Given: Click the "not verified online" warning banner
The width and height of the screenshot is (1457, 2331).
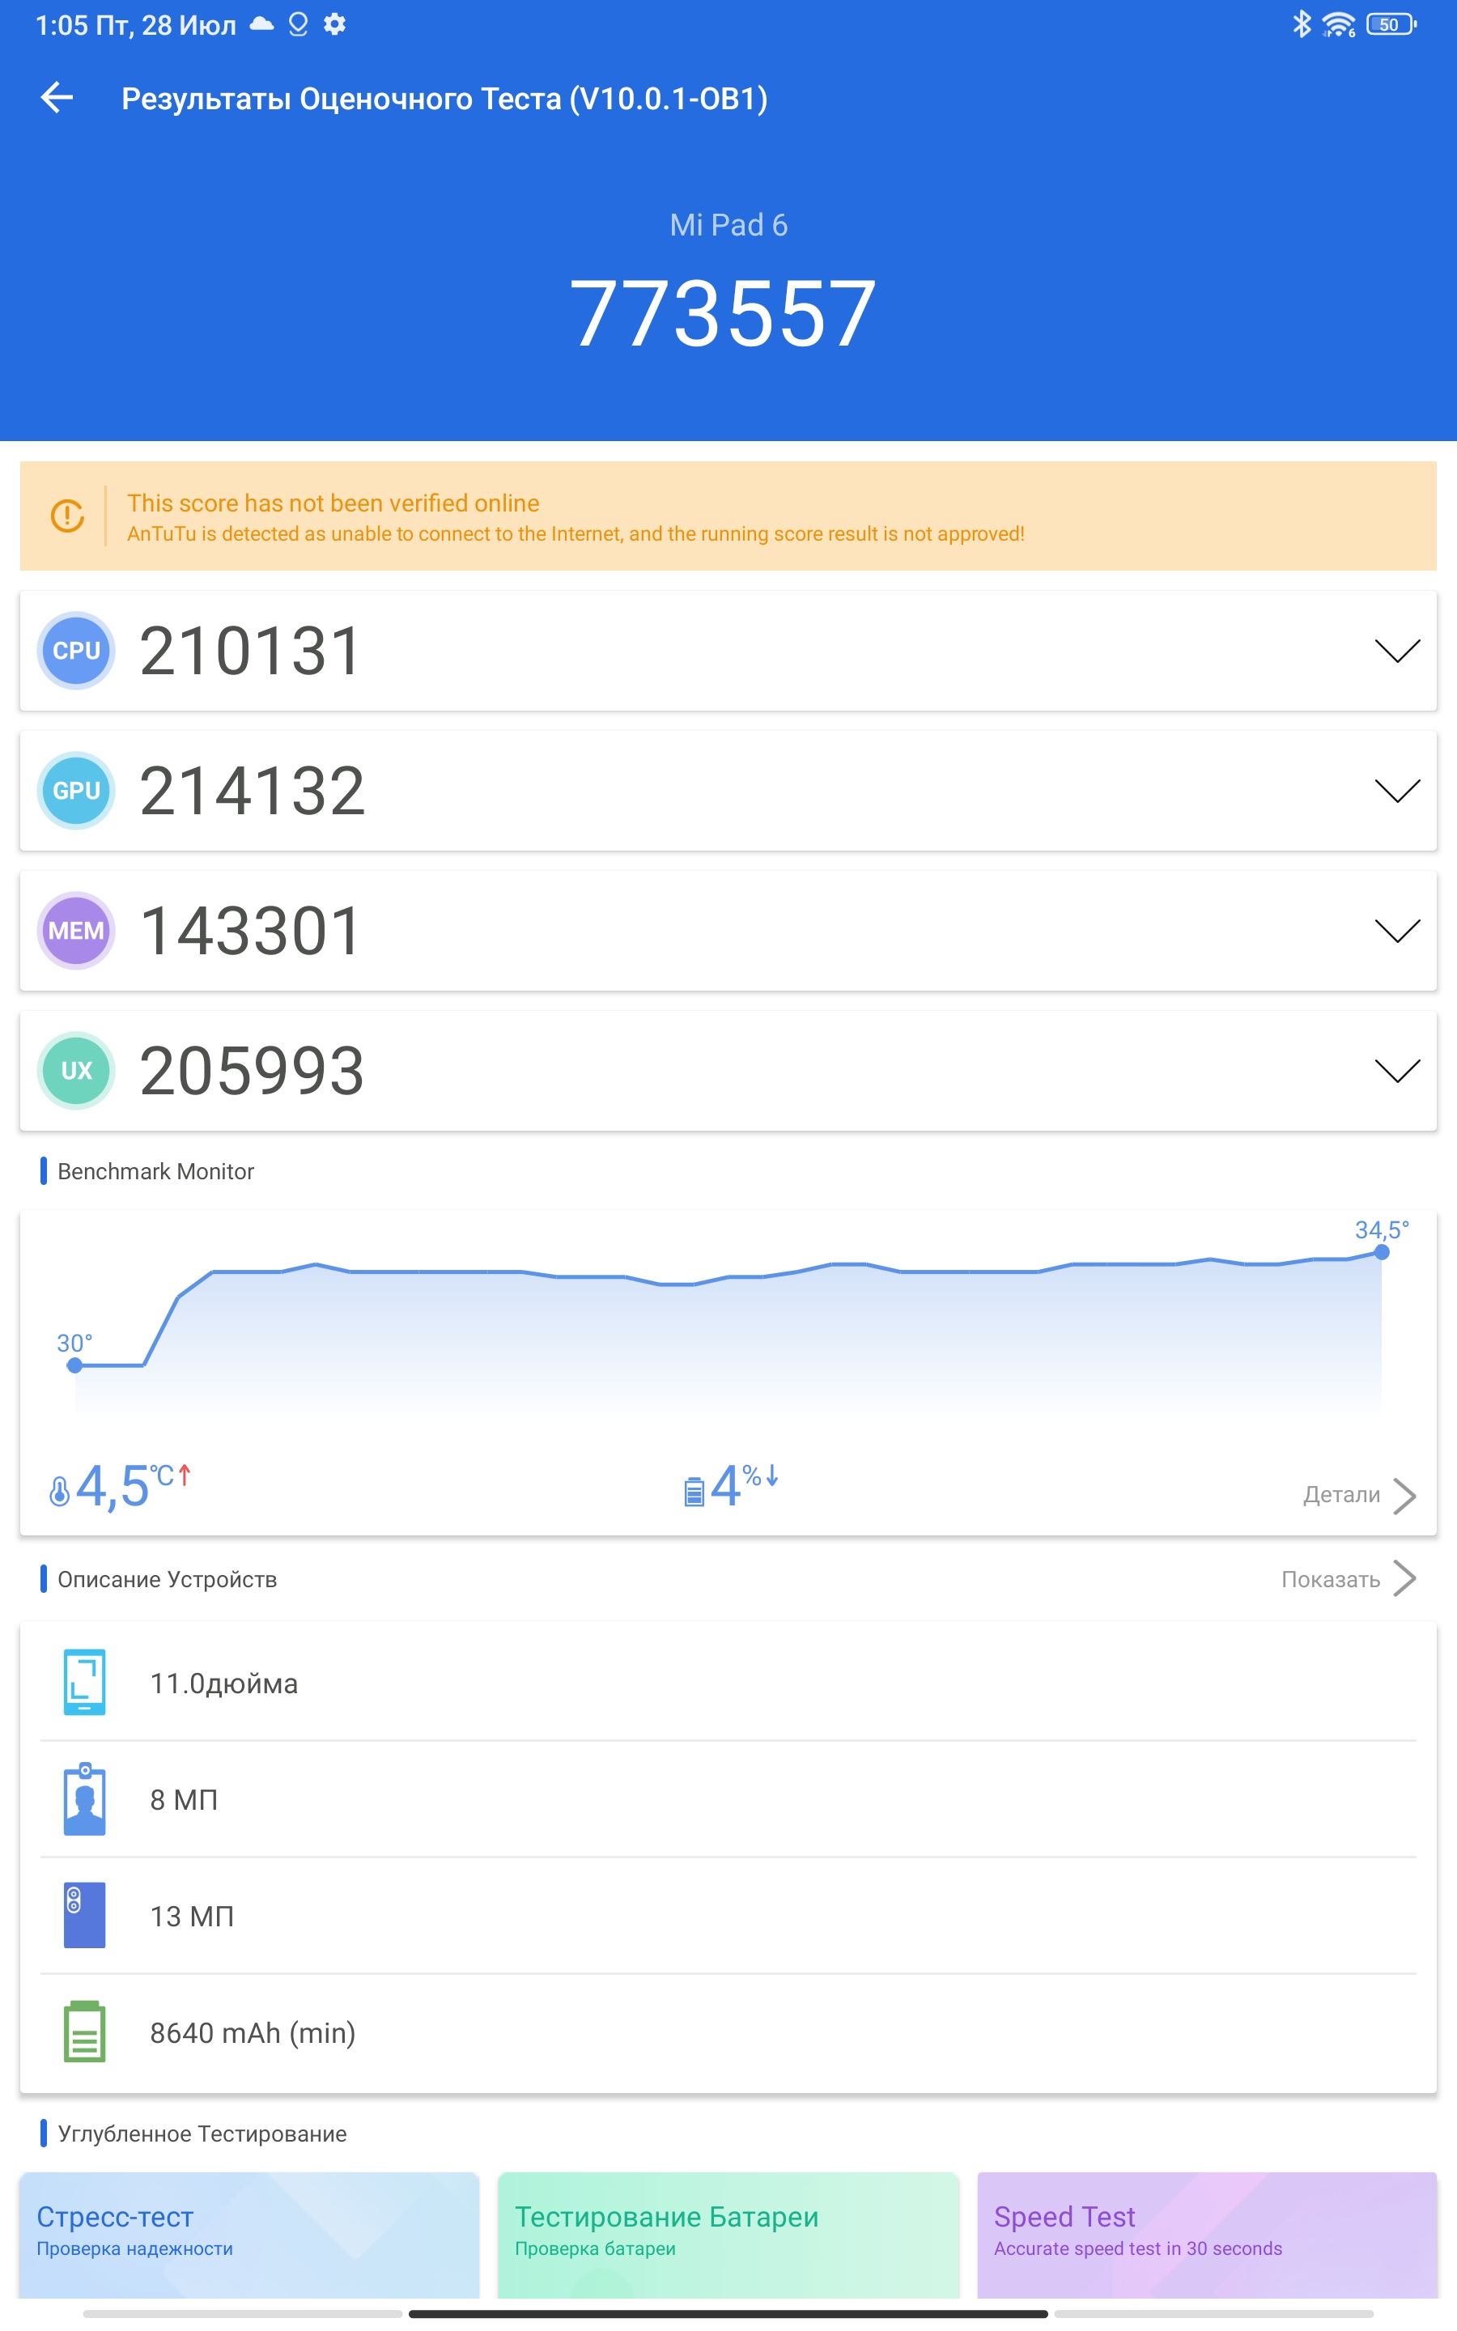Looking at the screenshot, I should click(x=728, y=516).
